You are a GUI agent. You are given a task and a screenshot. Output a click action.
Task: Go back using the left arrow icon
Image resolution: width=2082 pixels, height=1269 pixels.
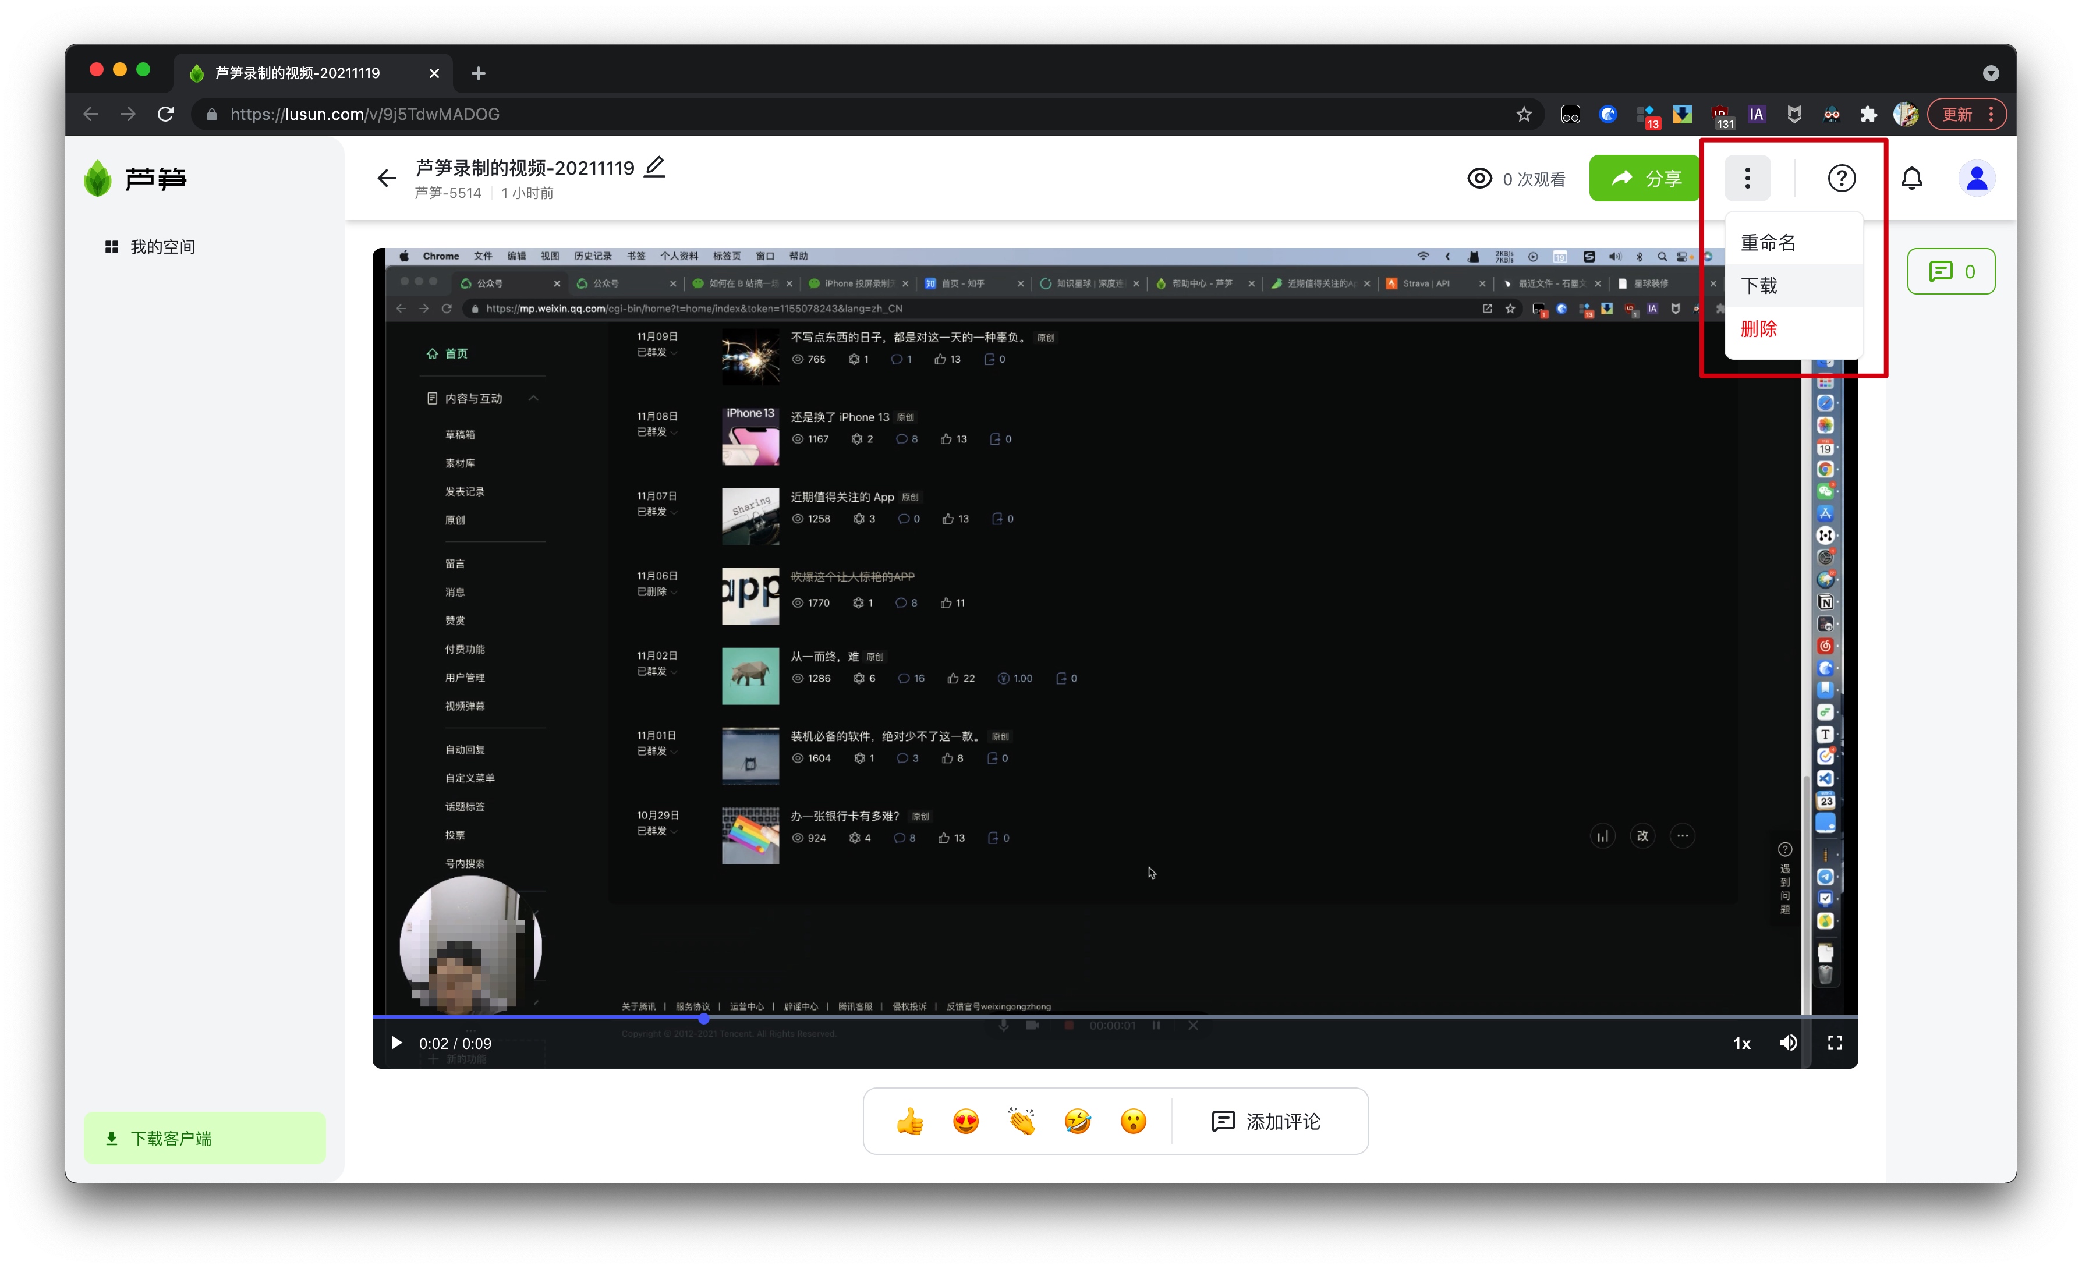tap(386, 178)
